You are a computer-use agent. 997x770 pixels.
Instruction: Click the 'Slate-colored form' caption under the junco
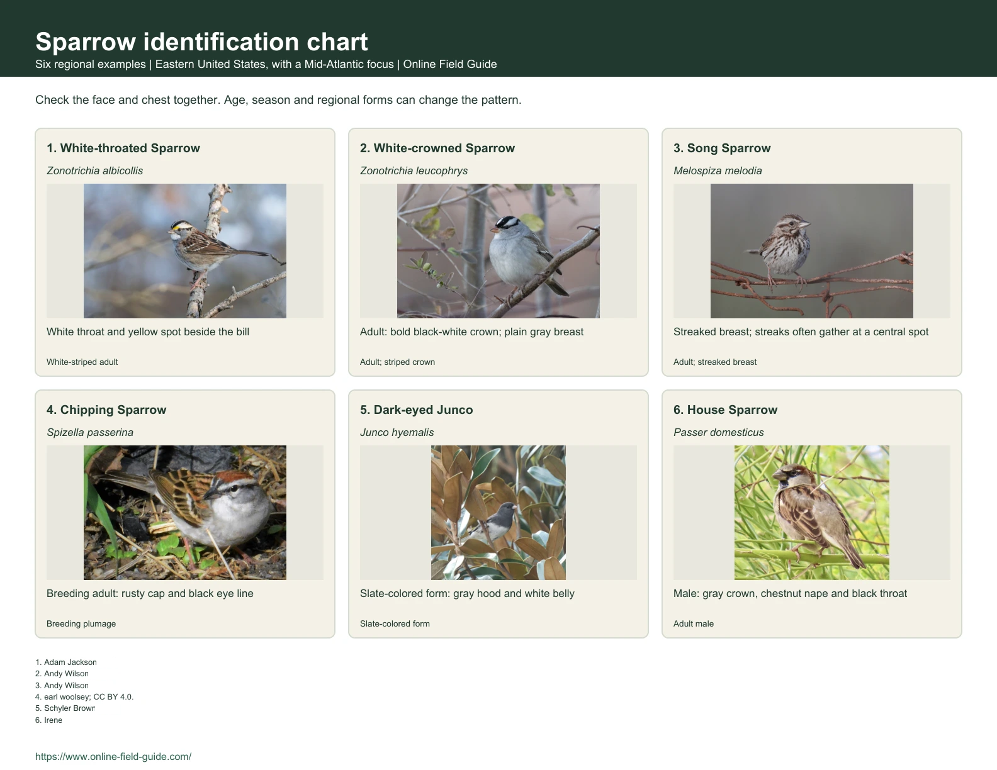tap(395, 623)
